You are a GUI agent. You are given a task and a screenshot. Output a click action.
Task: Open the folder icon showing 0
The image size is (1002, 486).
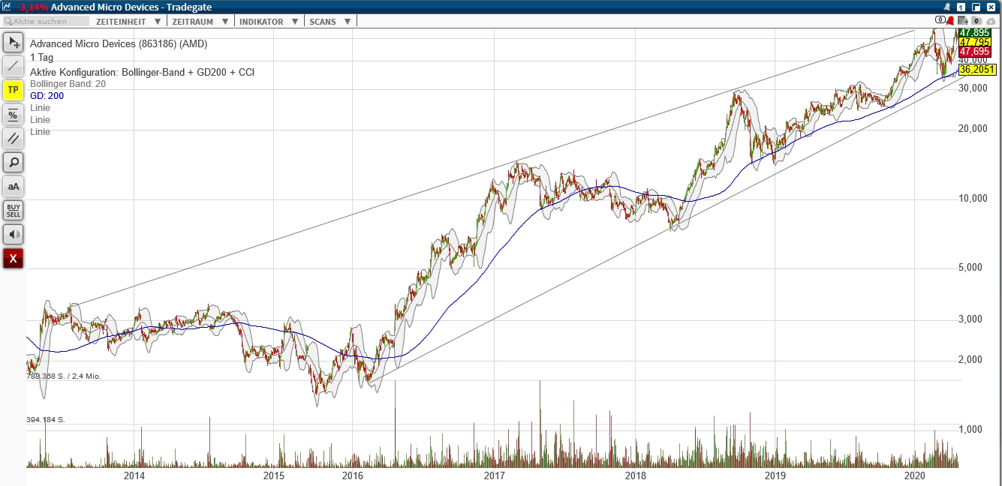976,20
